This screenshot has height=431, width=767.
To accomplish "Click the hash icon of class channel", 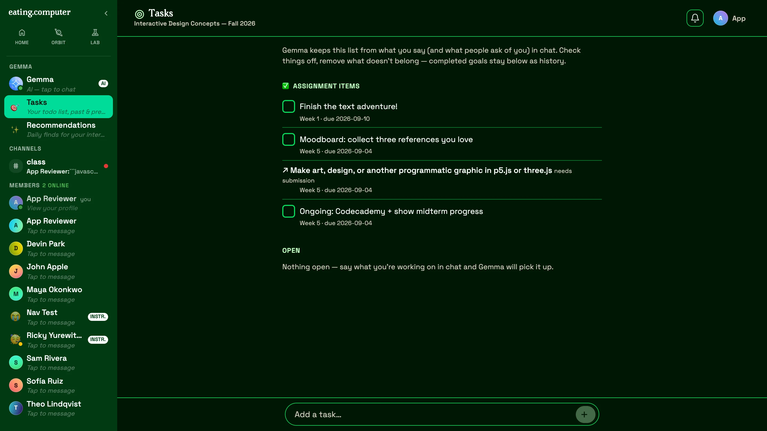I will tap(16, 166).
